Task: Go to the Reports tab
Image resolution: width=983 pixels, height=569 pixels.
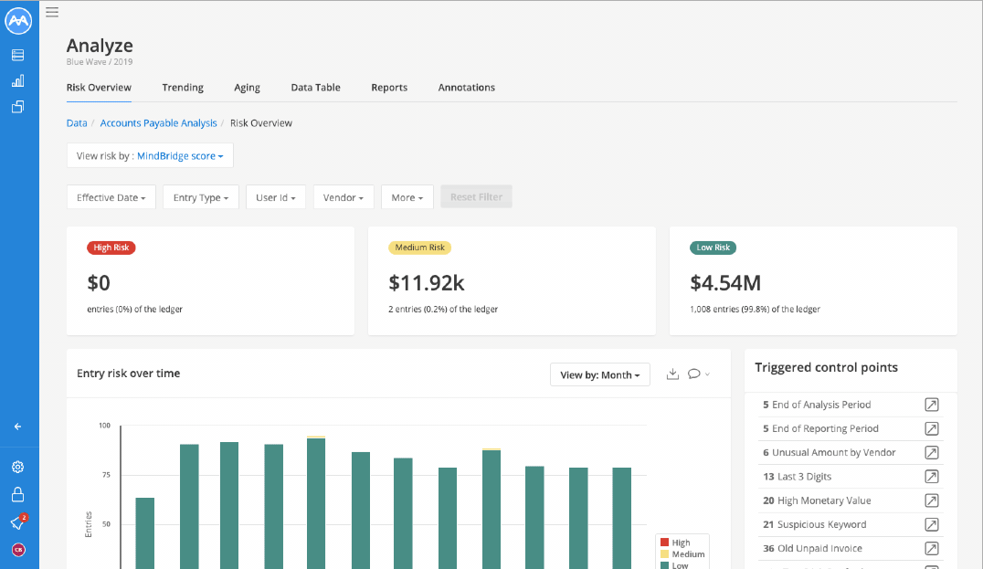Action: [389, 88]
